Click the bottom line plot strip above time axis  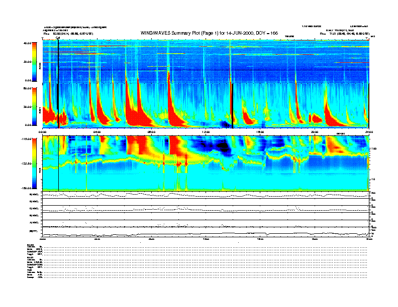(206, 232)
